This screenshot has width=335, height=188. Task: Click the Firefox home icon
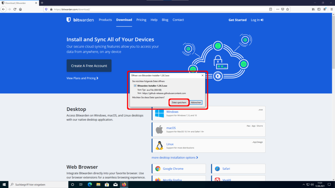coord(20,9)
